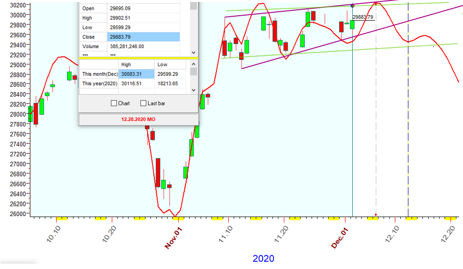Tick the Last bar checkbox
The image size is (463, 269).
click(x=143, y=103)
